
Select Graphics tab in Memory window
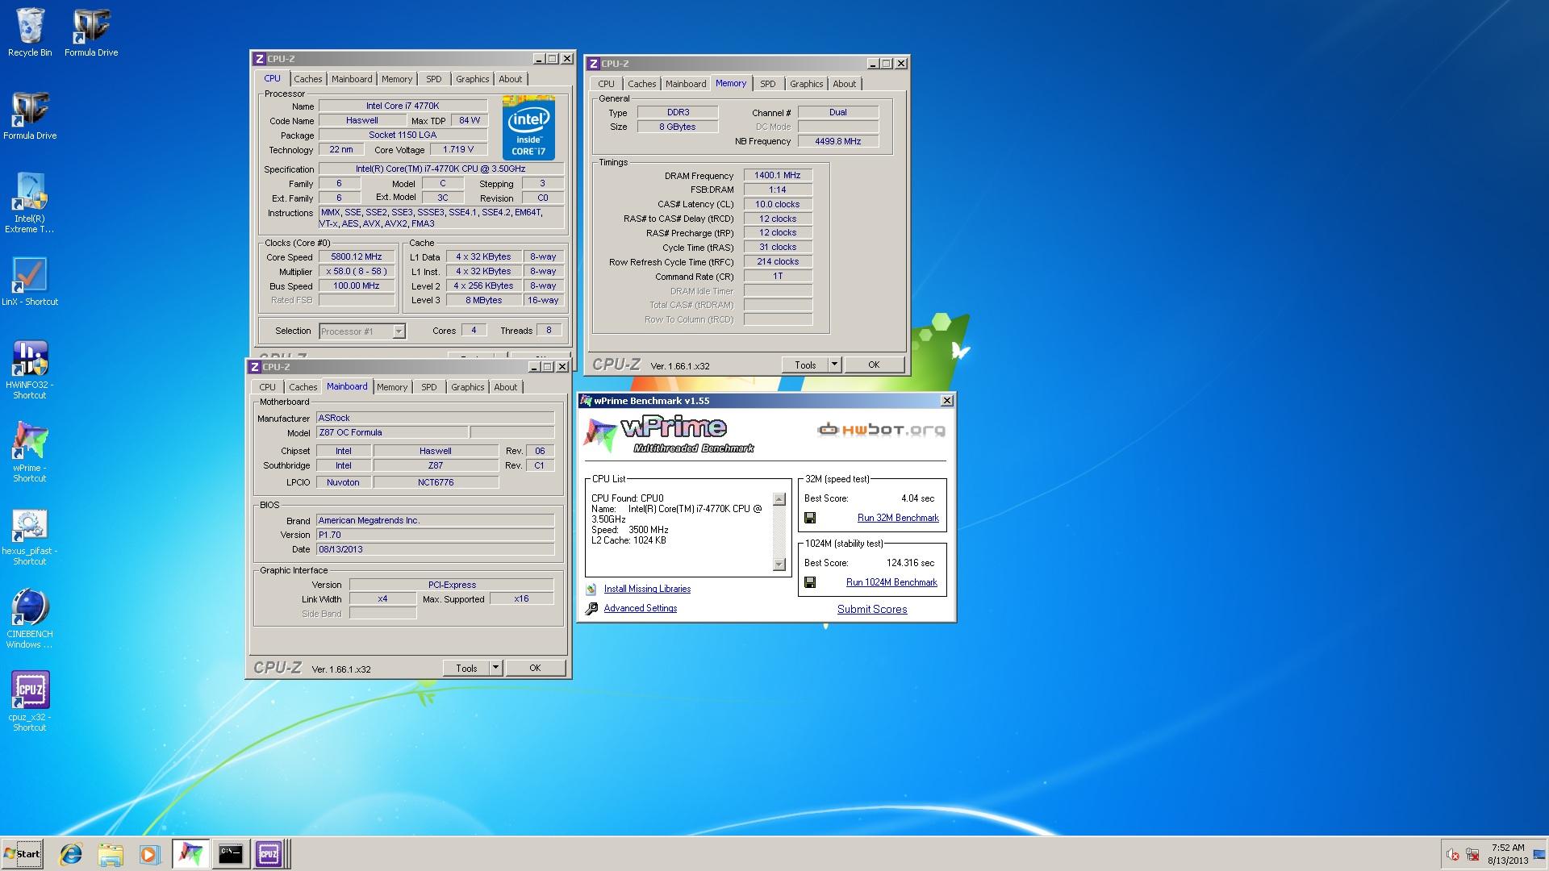pyautogui.click(x=806, y=84)
